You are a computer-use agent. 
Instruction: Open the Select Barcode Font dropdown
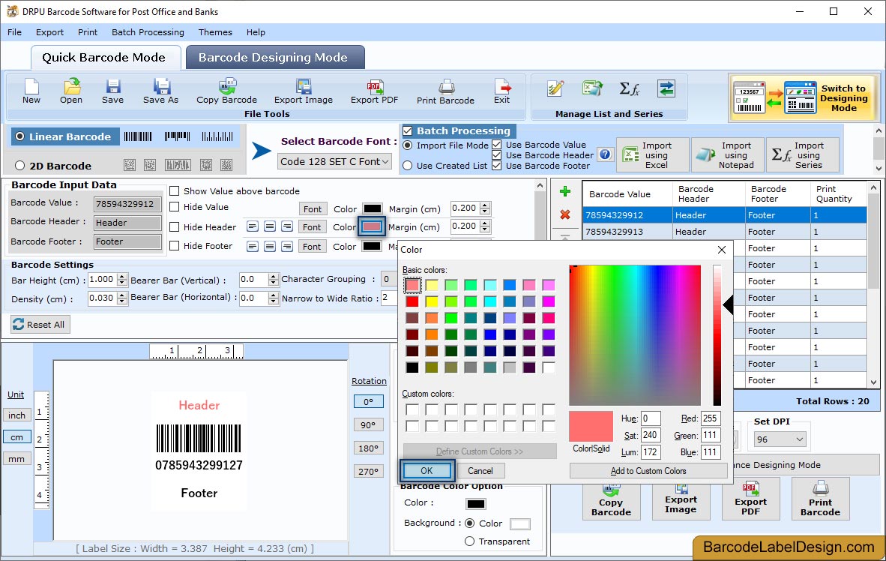334,162
